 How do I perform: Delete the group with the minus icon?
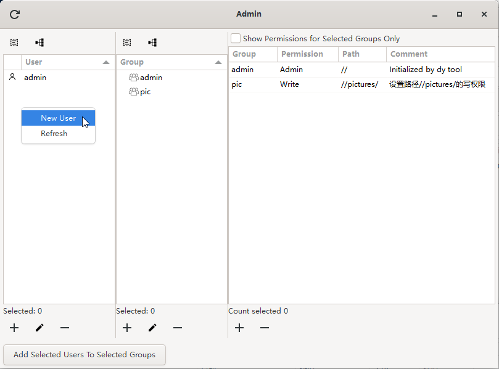pos(178,328)
